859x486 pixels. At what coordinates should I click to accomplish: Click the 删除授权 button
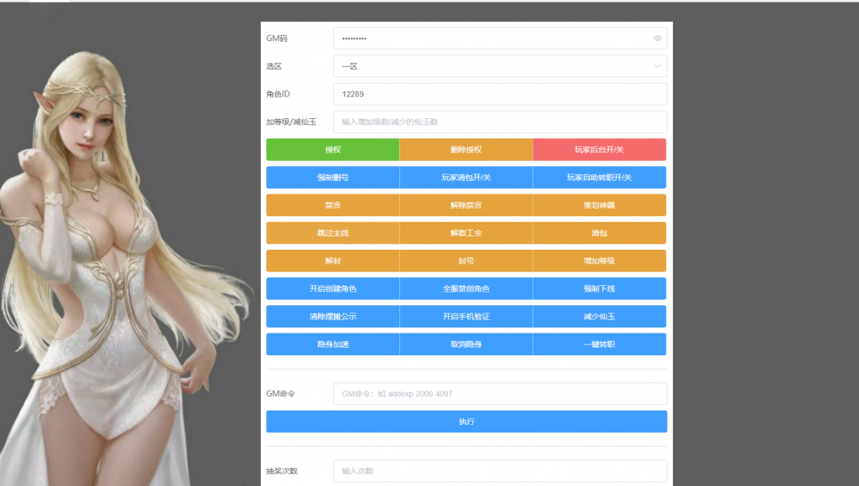pyautogui.click(x=466, y=149)
